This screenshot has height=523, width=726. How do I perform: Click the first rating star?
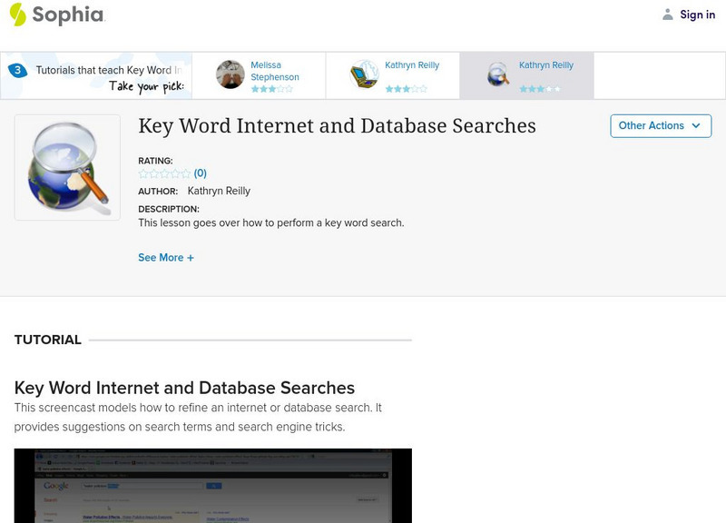tap(141, 173)
